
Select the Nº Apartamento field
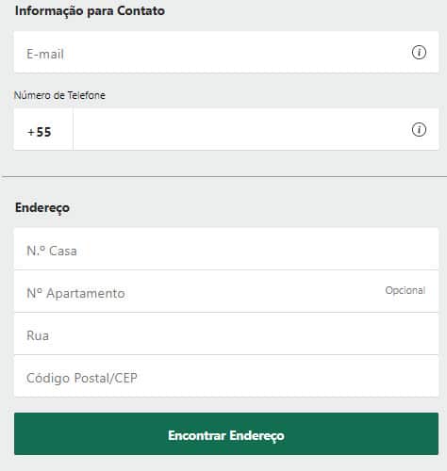(226, 291)
